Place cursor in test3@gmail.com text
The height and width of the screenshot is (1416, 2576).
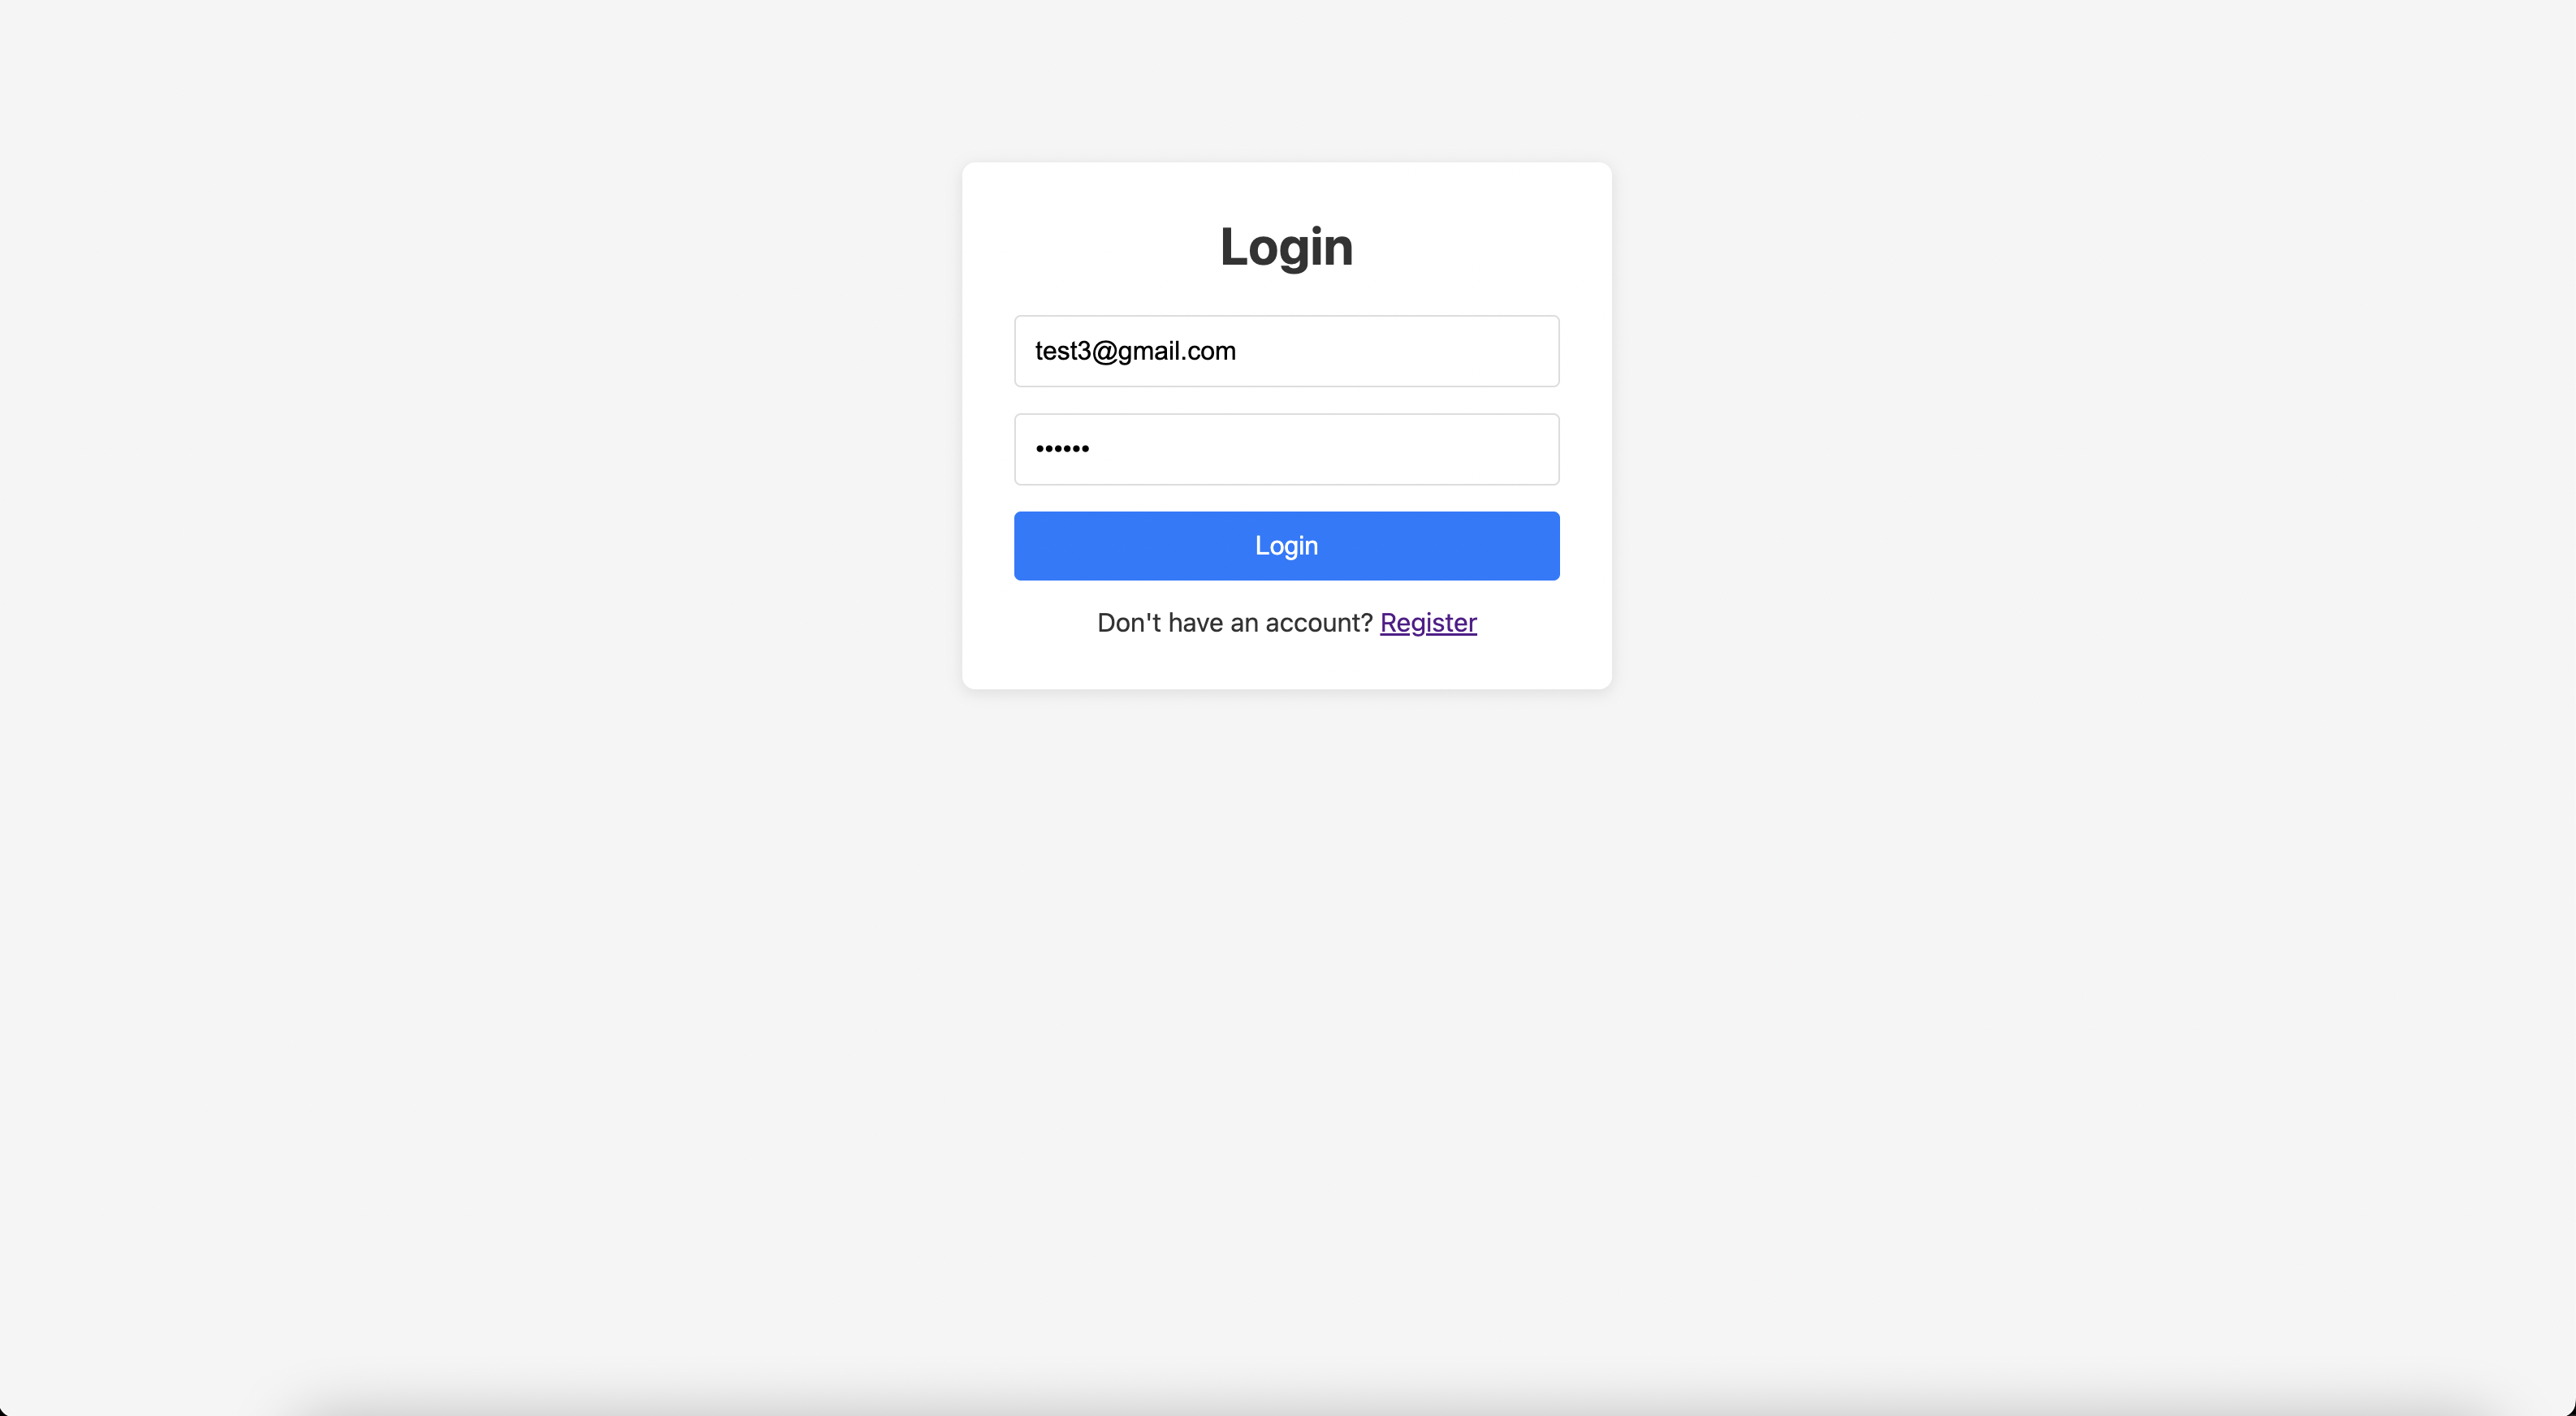point(1135,351)
